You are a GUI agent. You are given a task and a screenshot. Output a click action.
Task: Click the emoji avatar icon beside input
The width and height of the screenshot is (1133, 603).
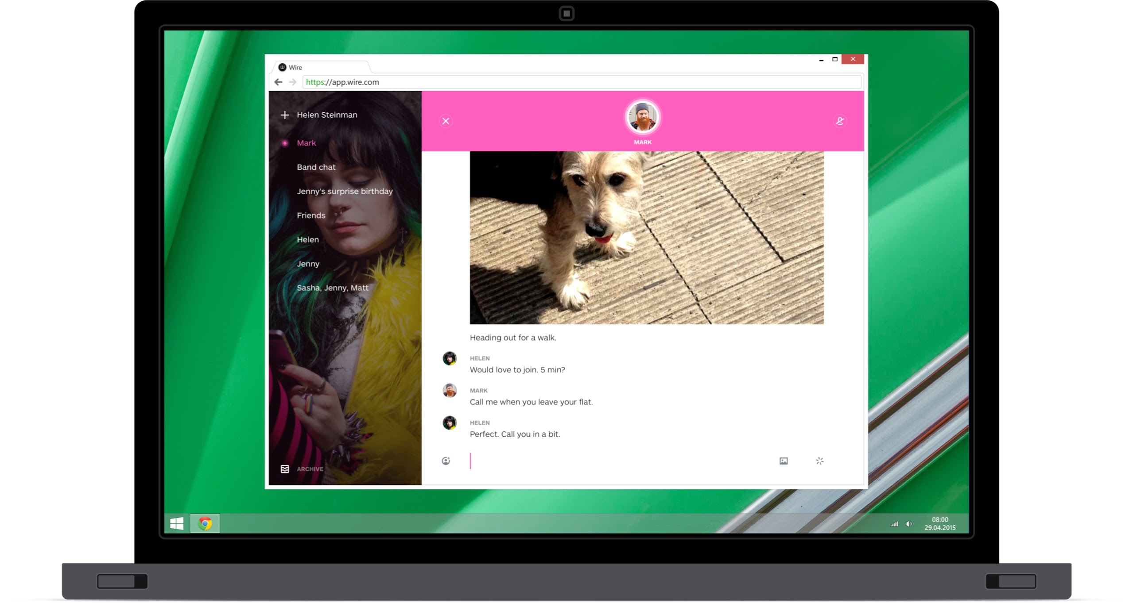446,461
